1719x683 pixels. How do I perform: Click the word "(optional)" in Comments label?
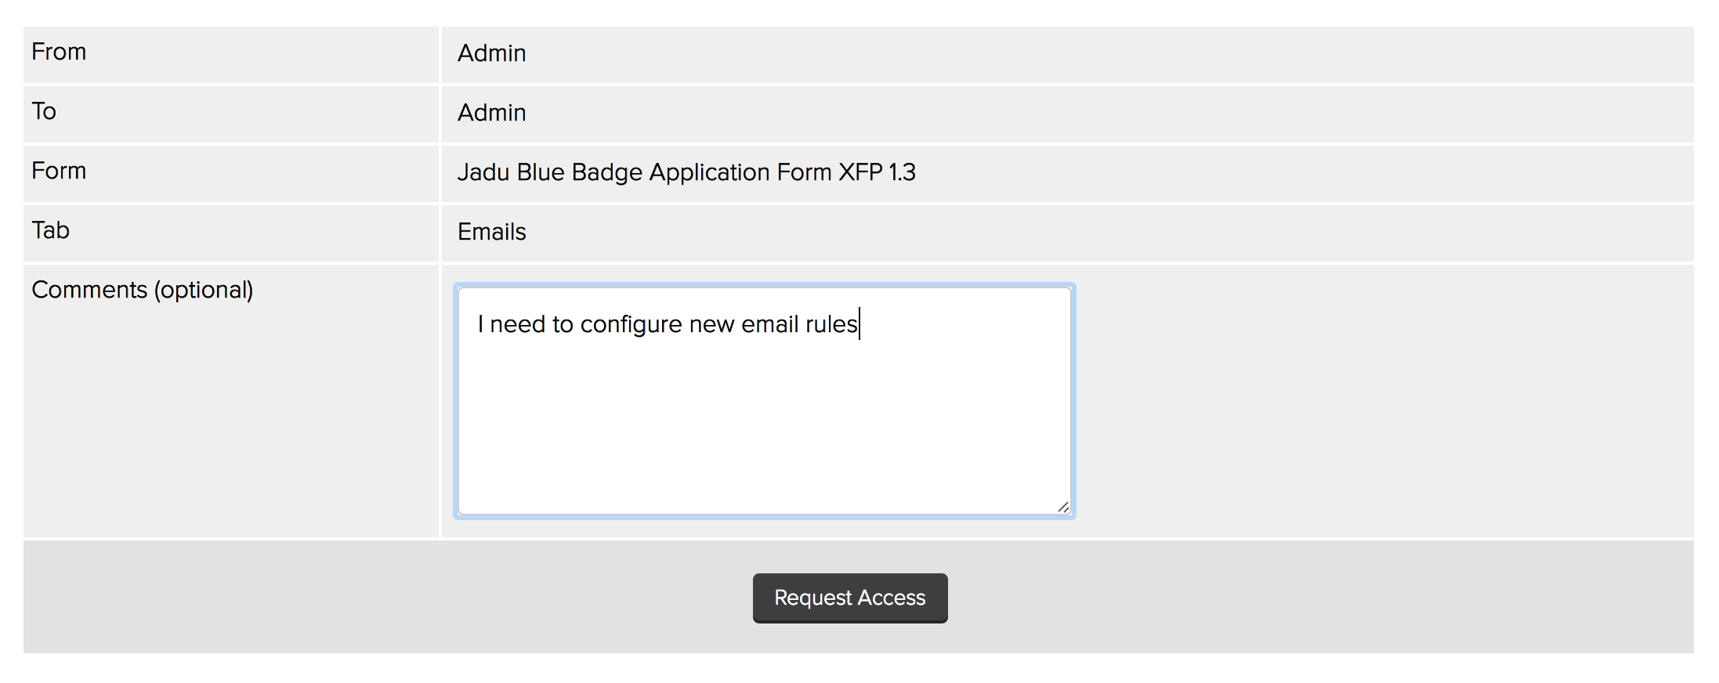[204, 290]
